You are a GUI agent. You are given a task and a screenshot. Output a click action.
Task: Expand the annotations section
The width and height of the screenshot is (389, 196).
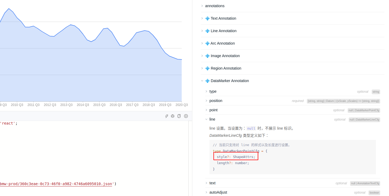point(202,6)
